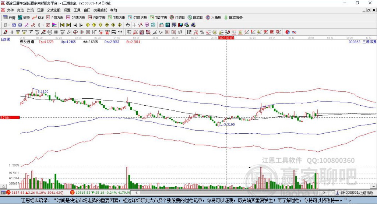Image resolution: width=377 pixels, height=204 pixels.
Task: Click the red-blue yin-yang icon
Action: click(288, 32)
